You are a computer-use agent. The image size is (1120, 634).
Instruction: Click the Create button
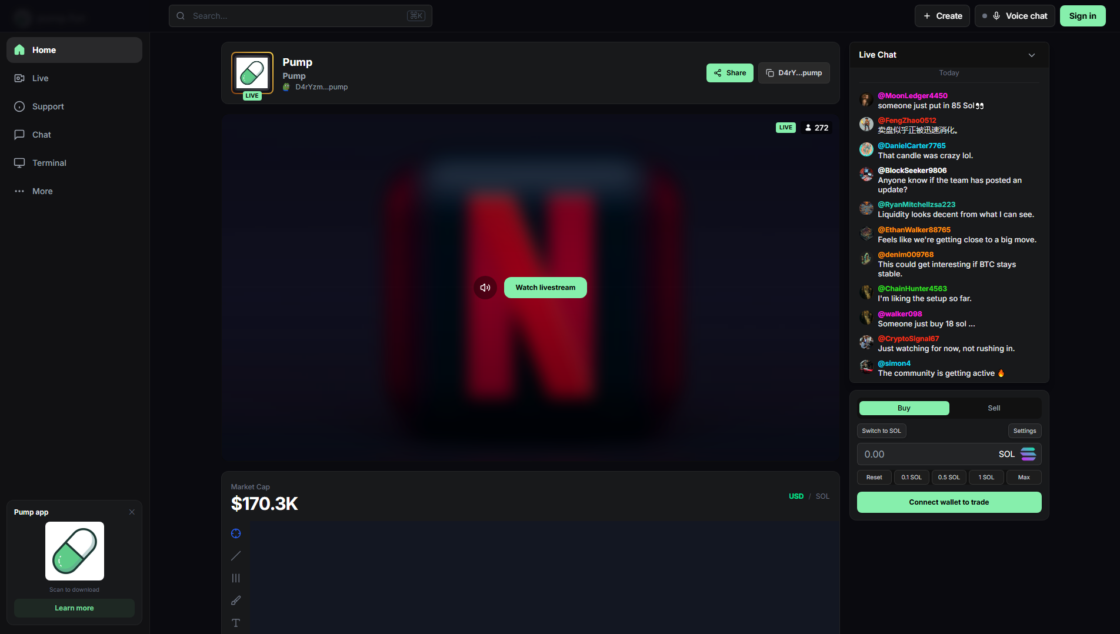942,16
